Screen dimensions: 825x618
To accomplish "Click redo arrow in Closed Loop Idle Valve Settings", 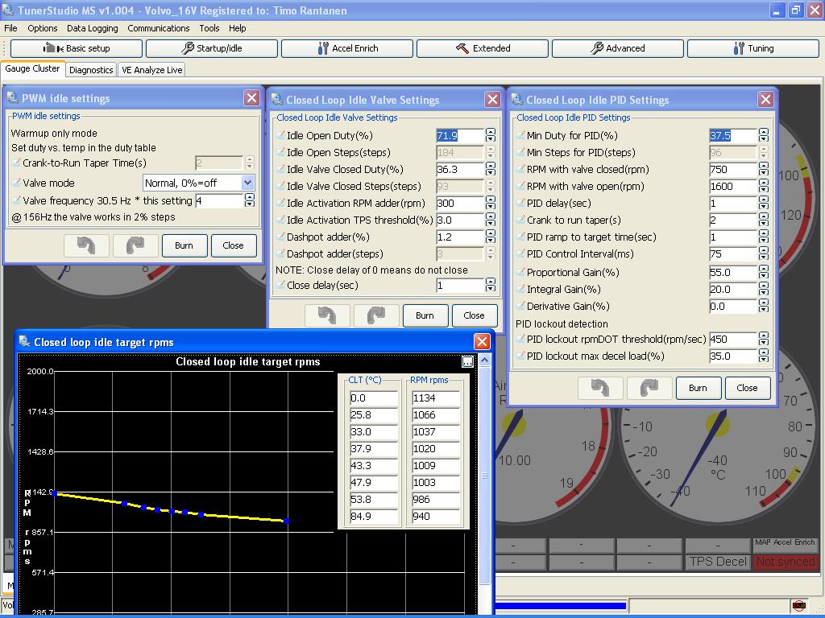I will pyautogui.click(x=376, y=315).
